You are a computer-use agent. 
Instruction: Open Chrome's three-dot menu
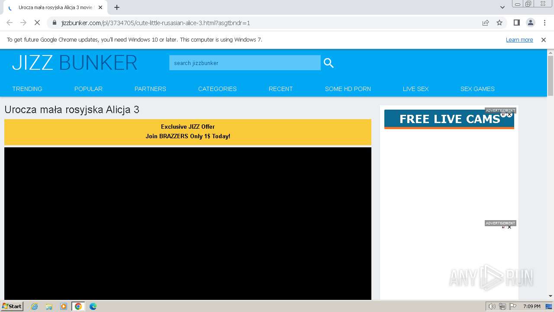coord(544,23)
